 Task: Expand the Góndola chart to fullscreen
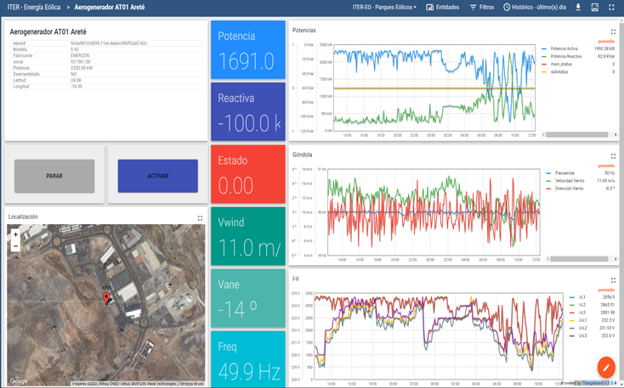pyautogui.click(x=612, y=155)
